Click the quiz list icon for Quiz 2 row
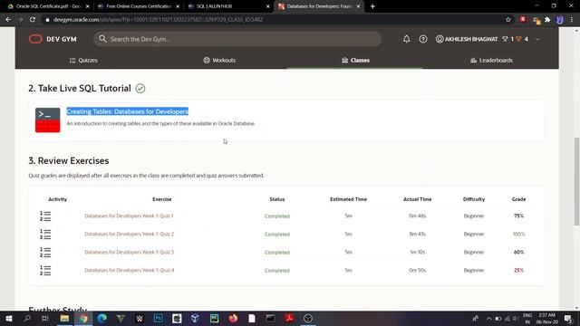 45,234
